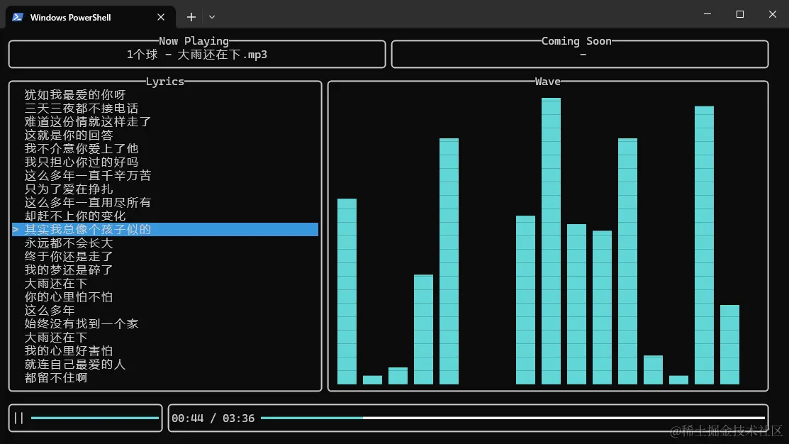Select the Windows PowerShell tab
The image size is (789, 444).
pos(91,17)
